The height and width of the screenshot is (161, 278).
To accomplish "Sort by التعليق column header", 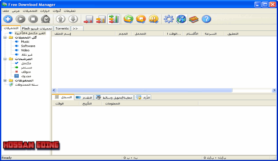I will tap(250, 34).
